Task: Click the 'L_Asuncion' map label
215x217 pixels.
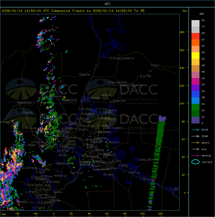Action: [x=118, y=101]
